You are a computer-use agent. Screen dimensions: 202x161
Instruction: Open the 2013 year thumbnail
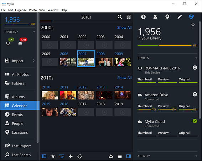click(x=104, y=95)
